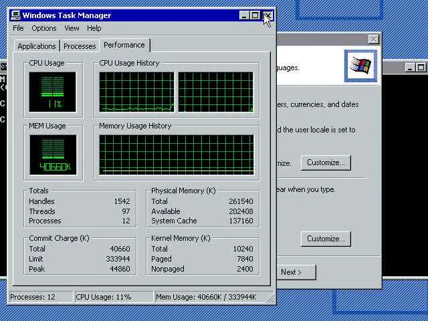Click status bar Mem Usage: 40660K / 333944K
This screenshot has height=321, width=428.
[x=210, y=297]
